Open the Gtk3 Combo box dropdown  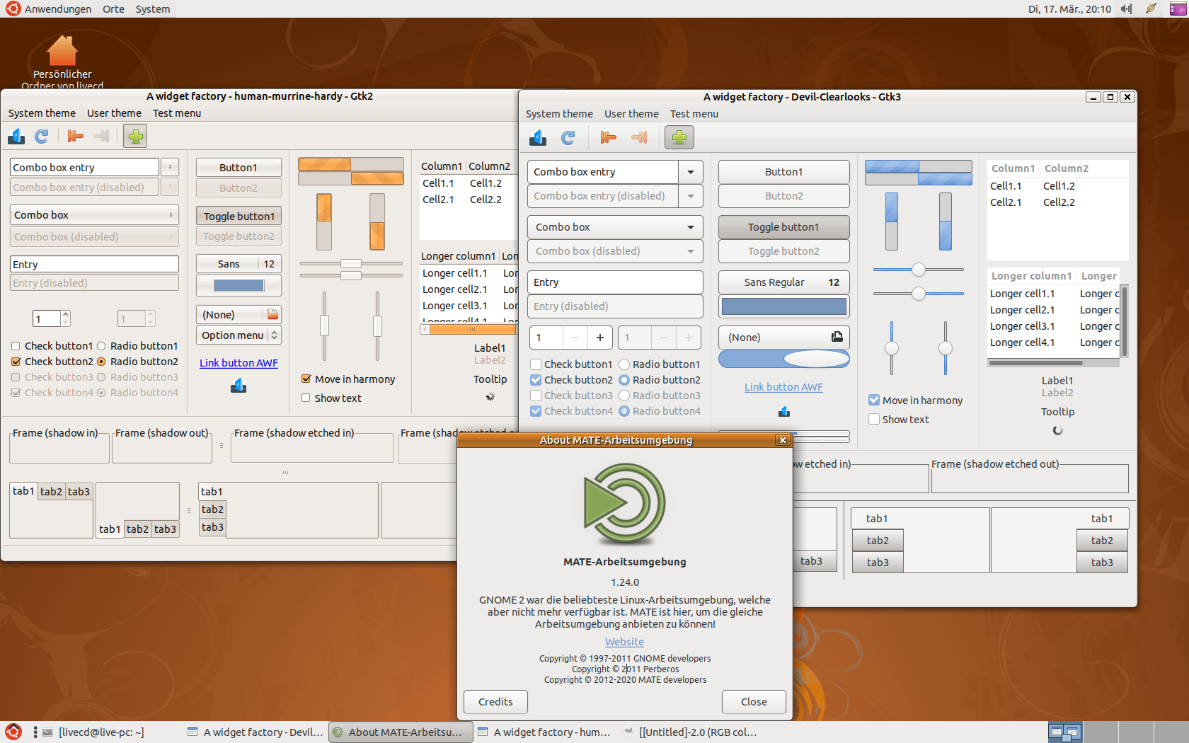coord(615,227)
